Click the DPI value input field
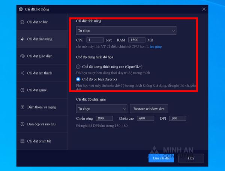Image resolution: width=225 pixels, height=171 pixels. (178, 118)
